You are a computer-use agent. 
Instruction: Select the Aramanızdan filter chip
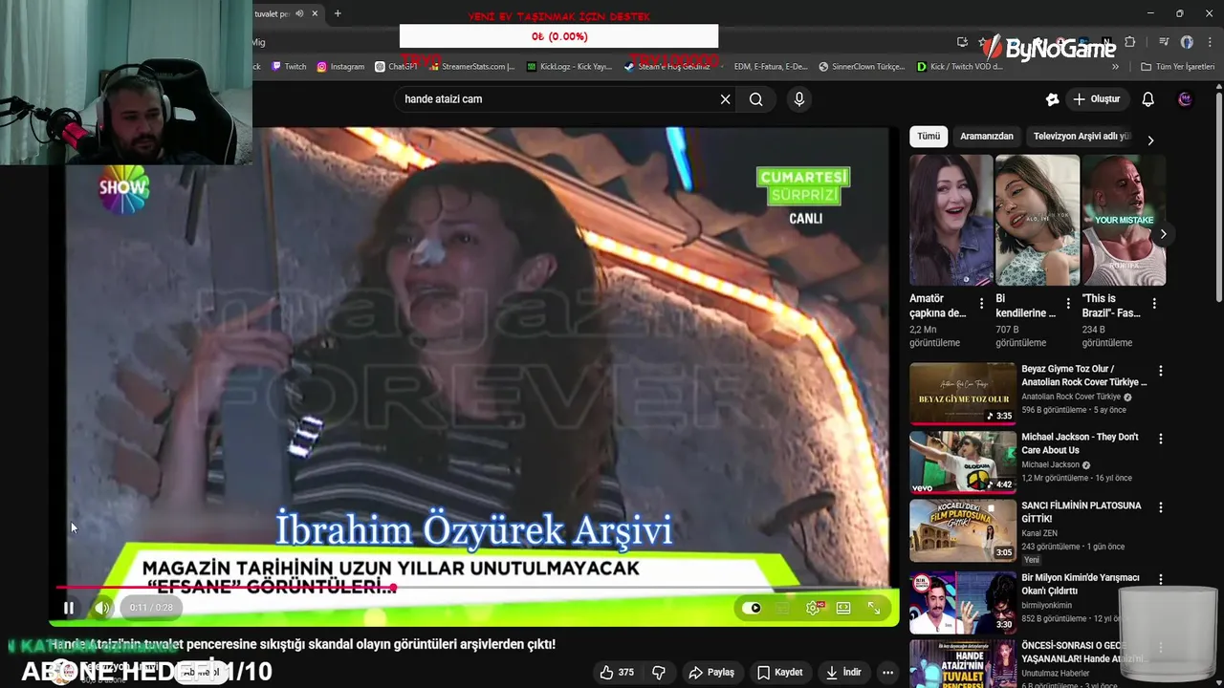pyautogui.click(x=987, y=137)
